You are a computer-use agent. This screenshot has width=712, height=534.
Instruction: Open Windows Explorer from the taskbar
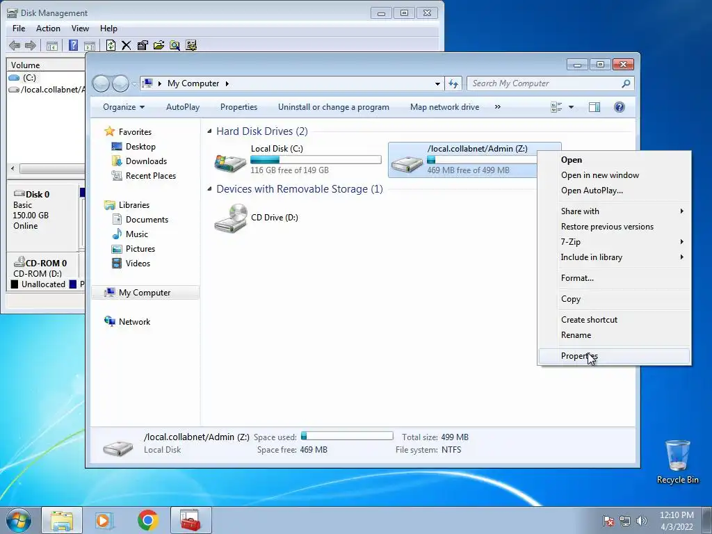(x=62, y=520)
